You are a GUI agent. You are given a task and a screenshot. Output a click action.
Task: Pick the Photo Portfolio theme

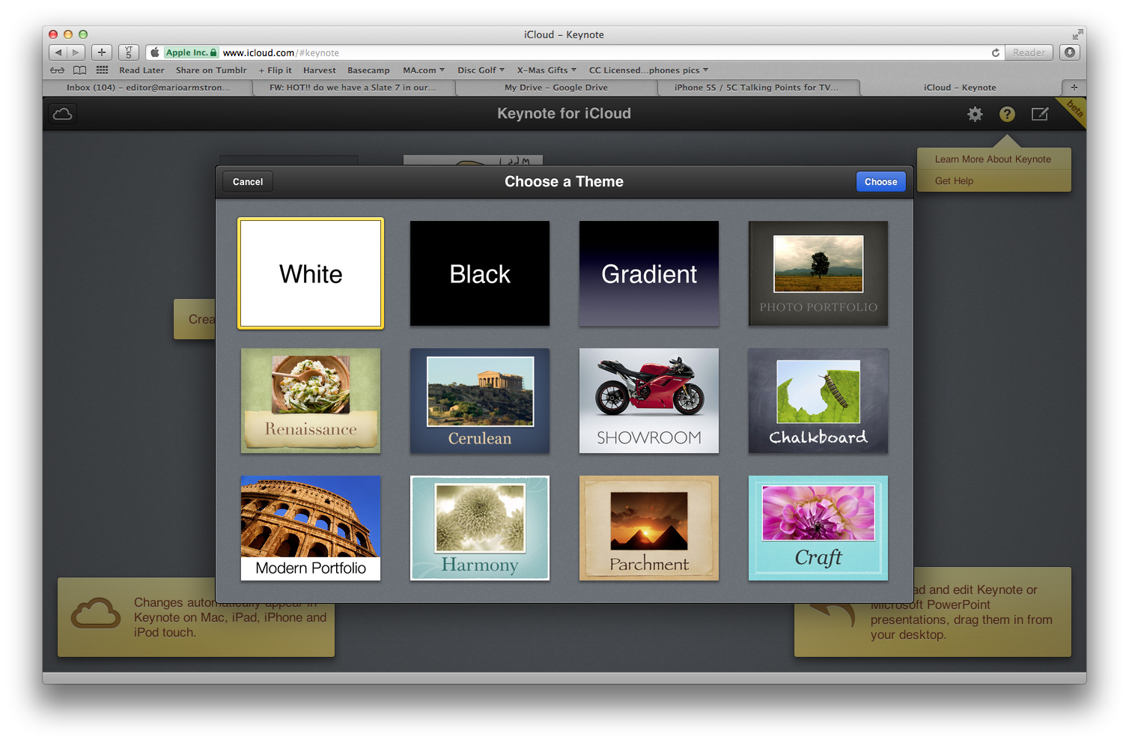[x=818, y=273]
